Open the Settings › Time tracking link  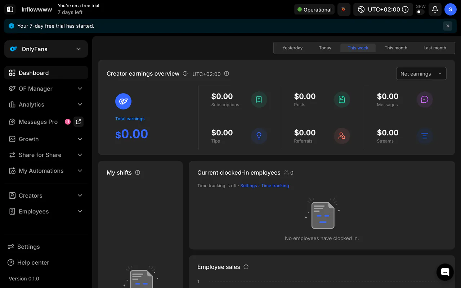[x=265, y=186]
